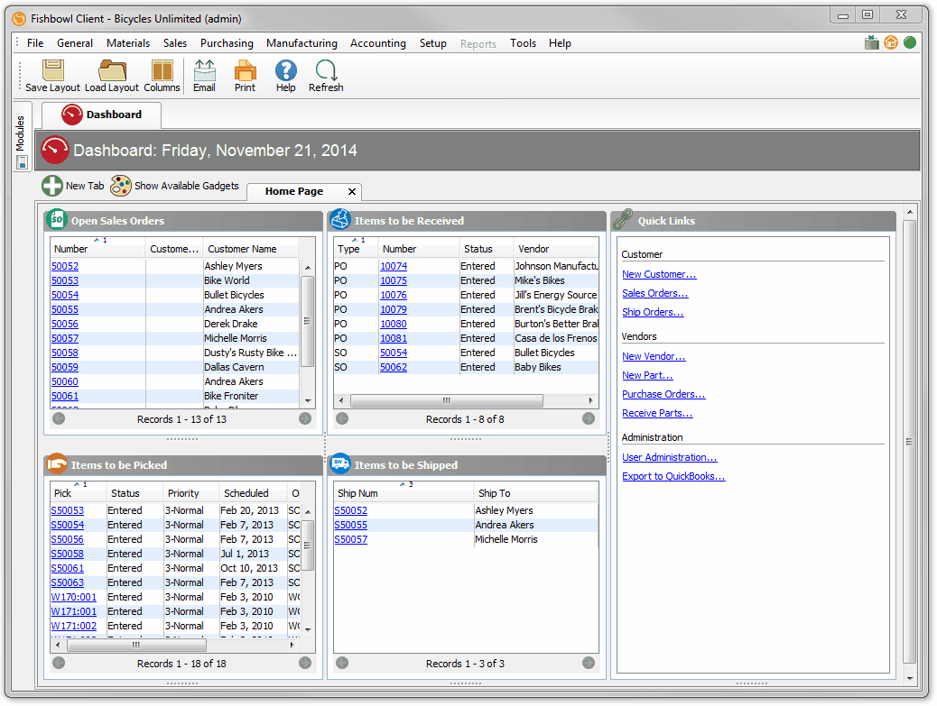Click the dashboard main vertical scrollbar down arrow

[x=910, y=679]
